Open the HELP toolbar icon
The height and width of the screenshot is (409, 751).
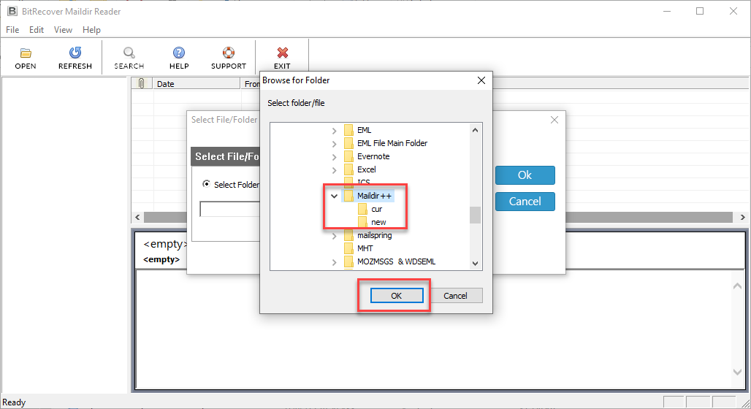[x=179, y=53]
